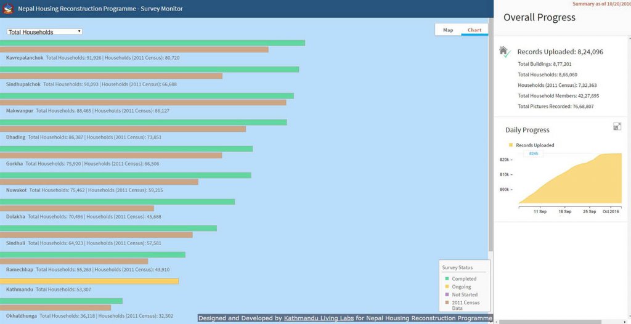This screenshot has width=631, height=324.
Task: Click Total Household Members: 42,27,695 text
Action: click(558, 96)
